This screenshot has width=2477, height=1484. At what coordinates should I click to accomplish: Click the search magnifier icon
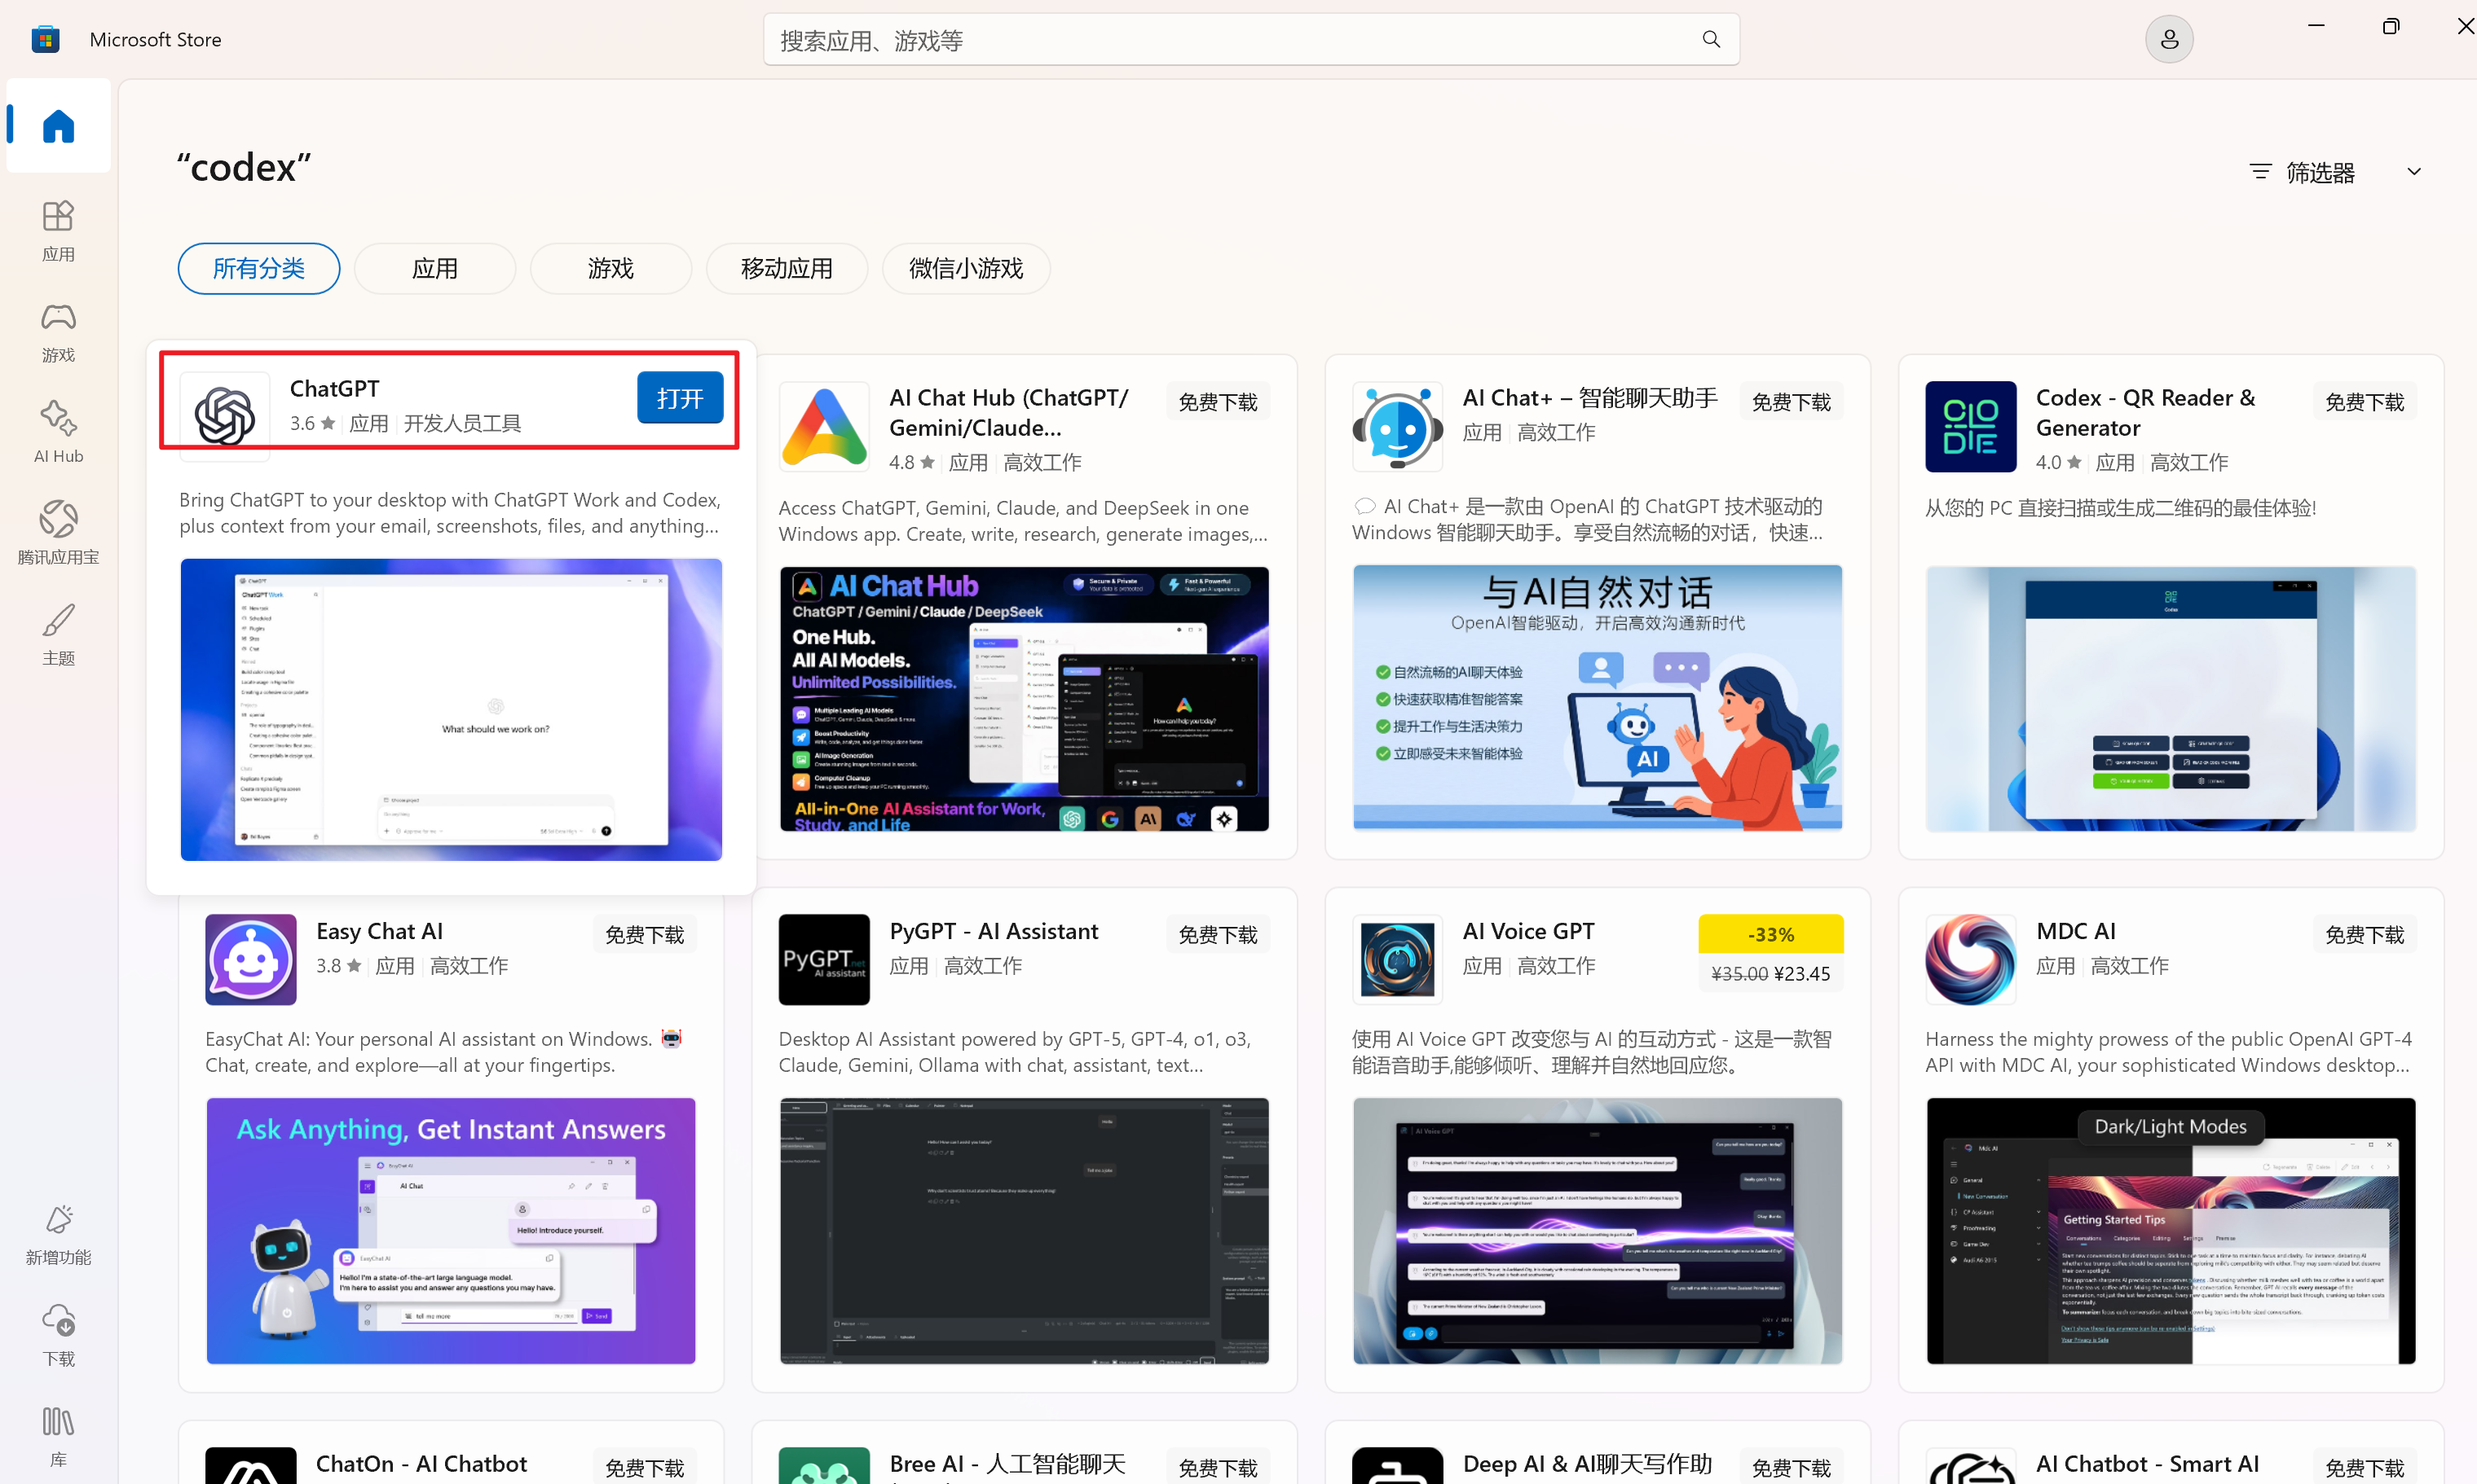pyautogui.click(x=1711, y=39)
